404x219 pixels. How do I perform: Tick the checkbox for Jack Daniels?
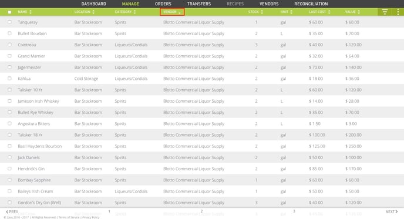pos(9,157)
